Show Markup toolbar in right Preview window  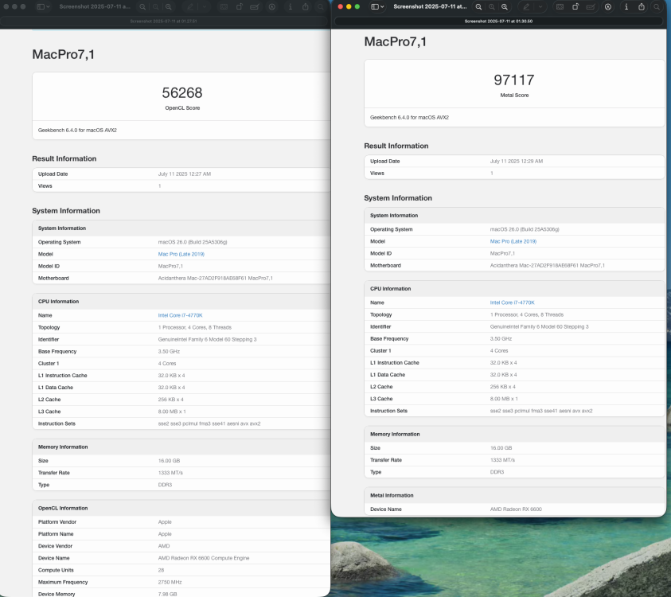click(x=608, y=7)
